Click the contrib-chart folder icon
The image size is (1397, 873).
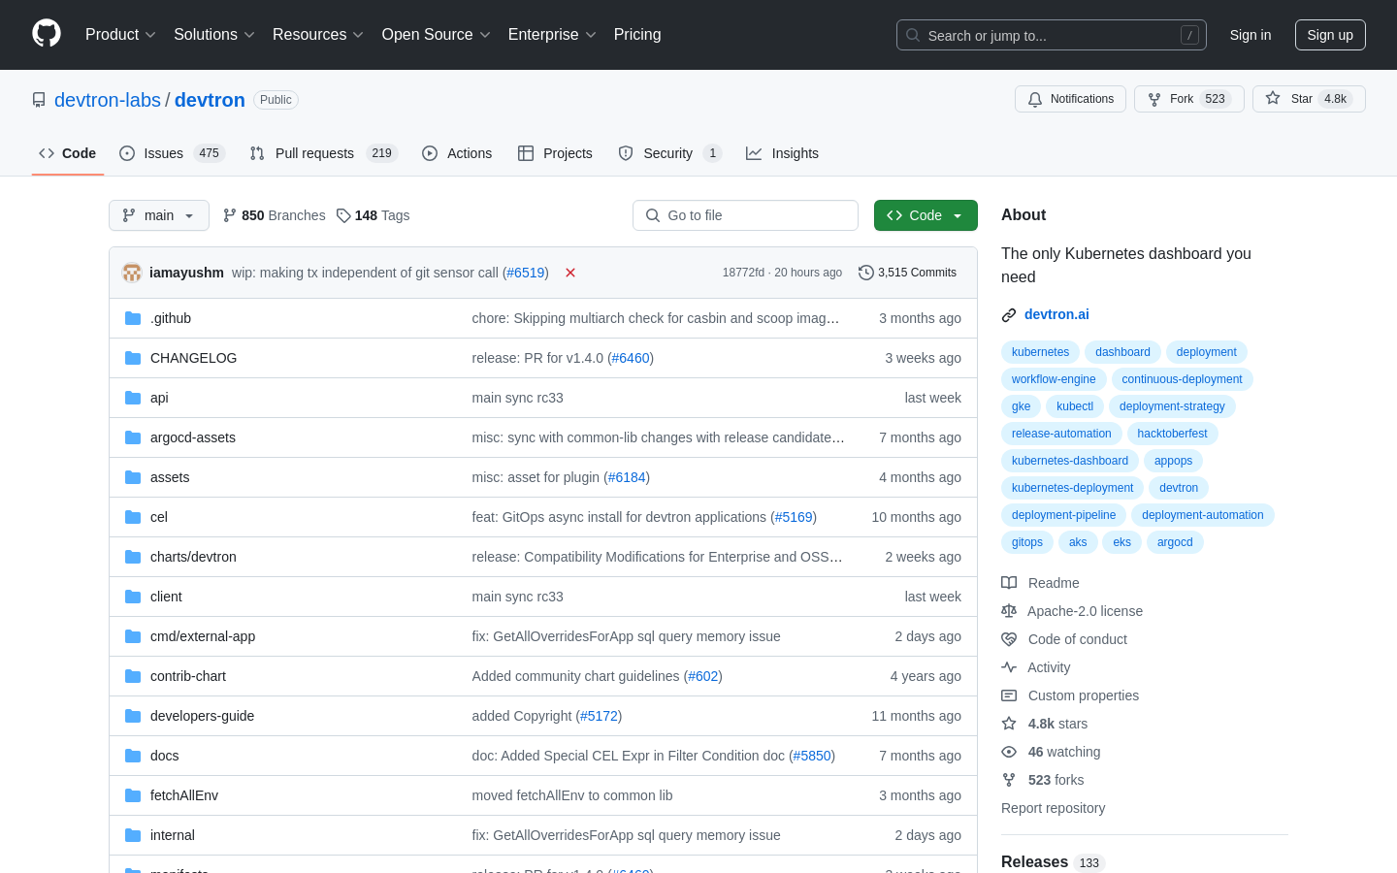click(x=133, y=676)
